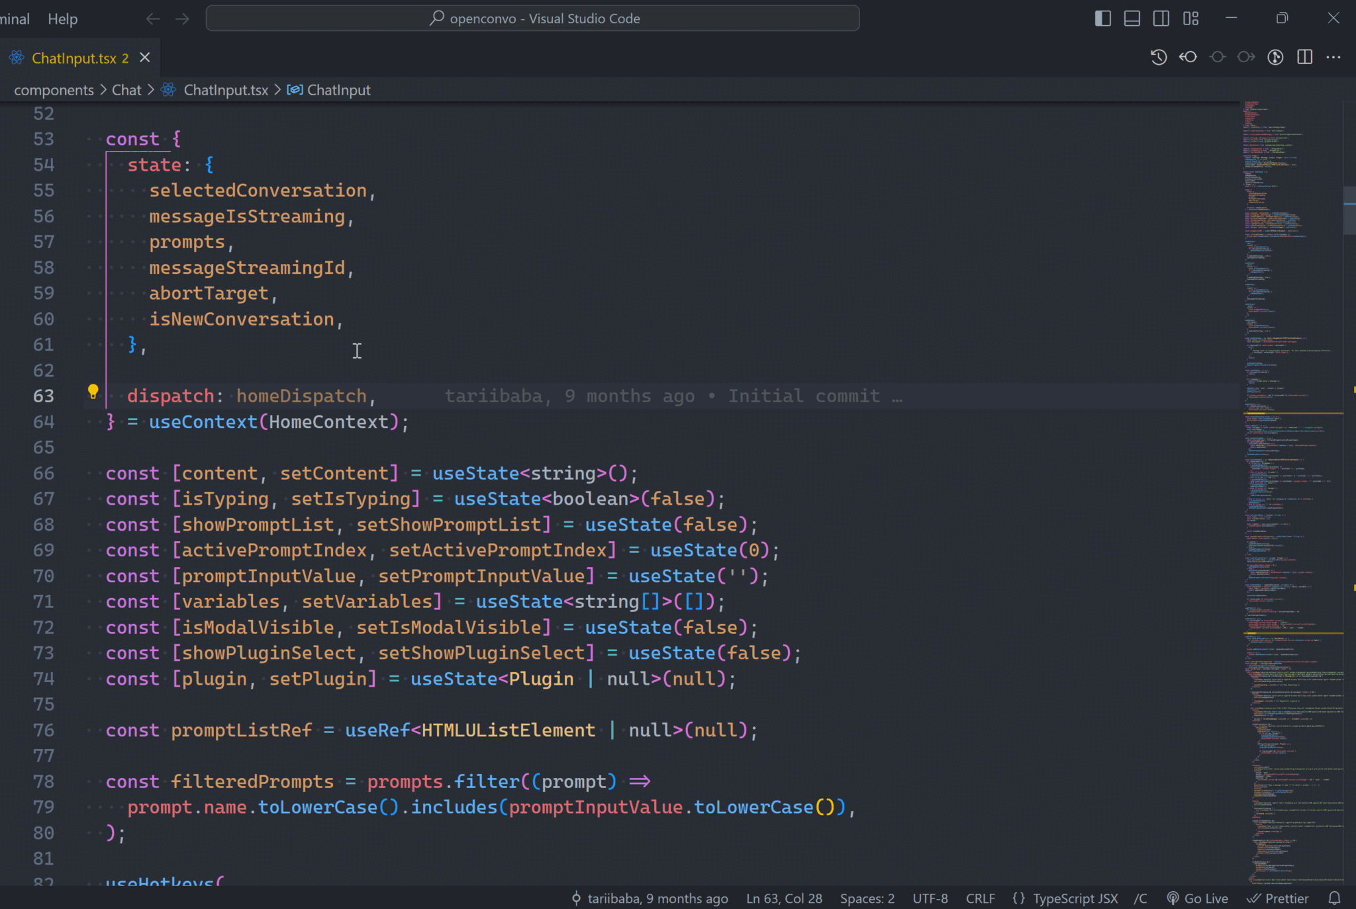Toggle the bottom panel visibility
The width and height of the screenshot is (1356, 909).
[1132, 18]
